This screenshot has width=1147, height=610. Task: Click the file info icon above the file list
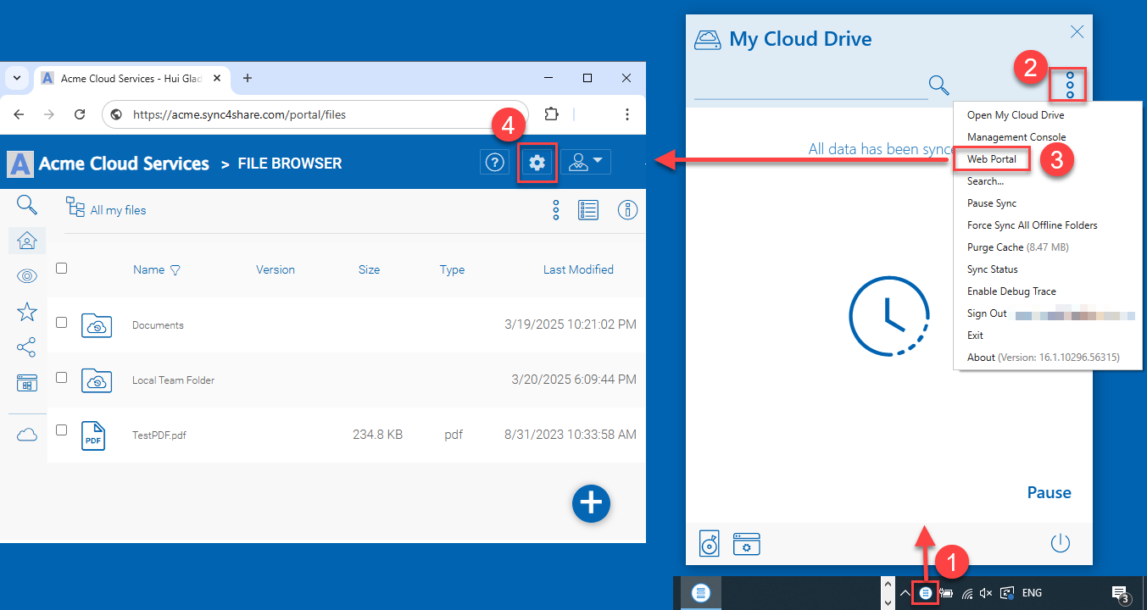click(627, 210)
